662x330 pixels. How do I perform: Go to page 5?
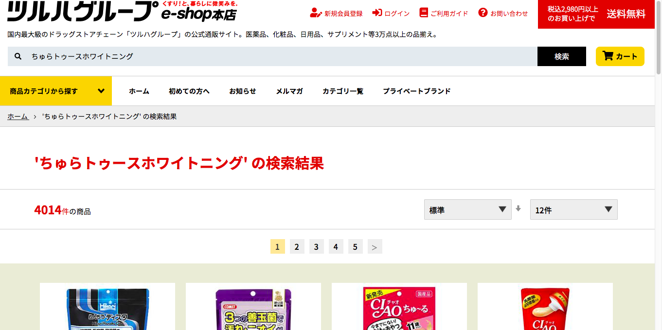click(x=355, y=246)
